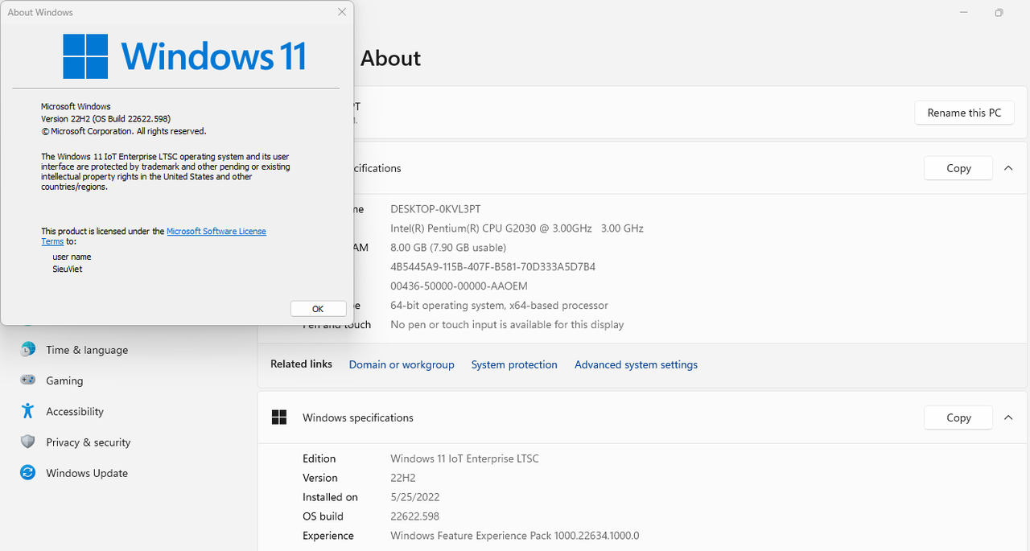The height and width of the screenshot is (551, 1030).
Task: Click the product ID 00436-50000-00000-AAOEM
Action: point(459,286)
